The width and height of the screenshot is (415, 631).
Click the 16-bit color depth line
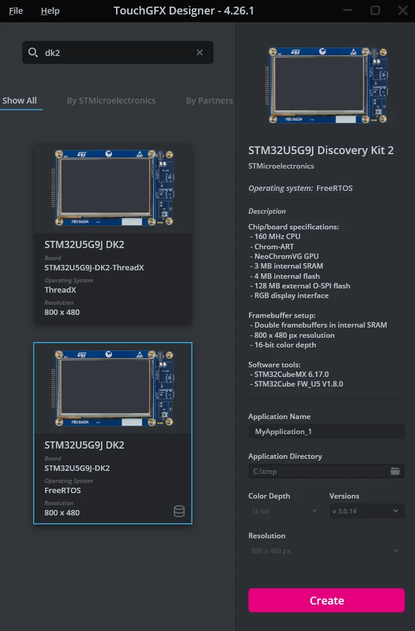(x=285, y=345)
